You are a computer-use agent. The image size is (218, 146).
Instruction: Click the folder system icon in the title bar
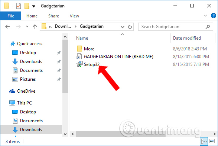click(x=7, y=6)
